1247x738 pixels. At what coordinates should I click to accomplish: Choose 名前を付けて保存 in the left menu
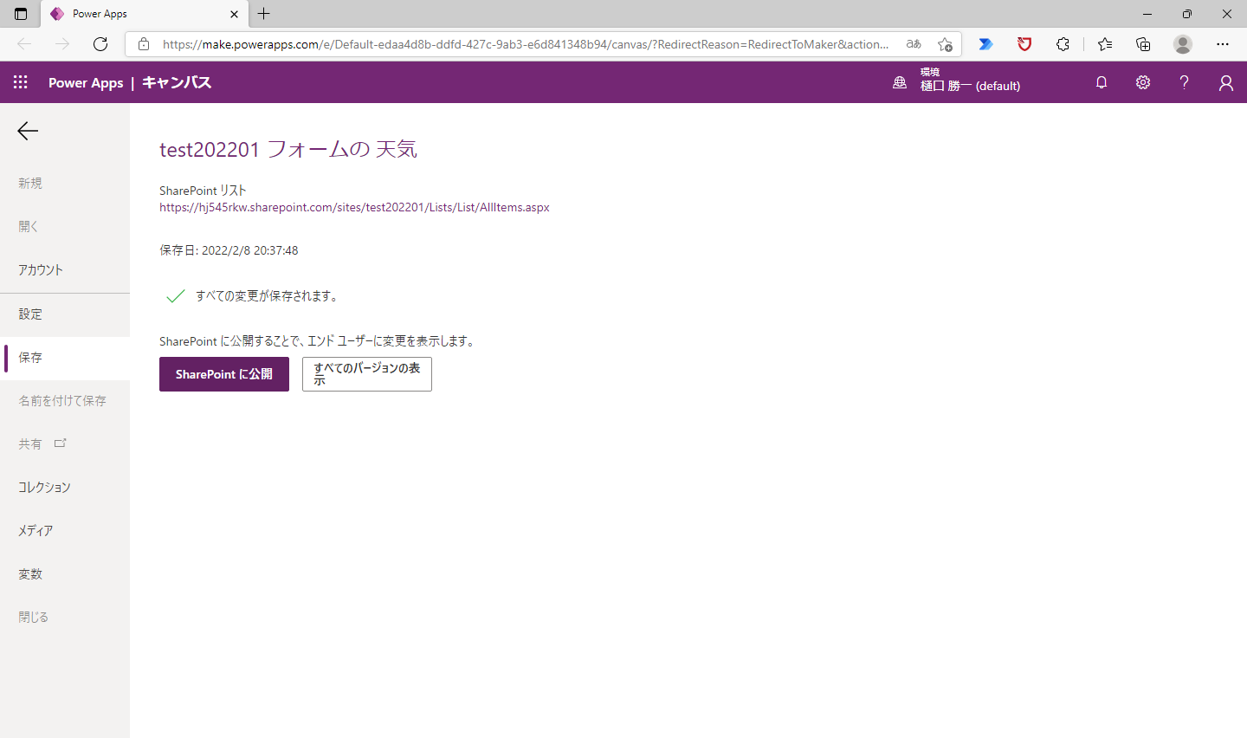(x=65, y=401)
